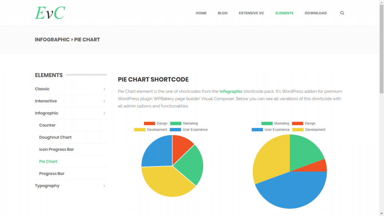Viewport: 384px width, 216px height.
Task: Toggle User Experience legend swatch in right chart
Action: click(x=257, y=129)
